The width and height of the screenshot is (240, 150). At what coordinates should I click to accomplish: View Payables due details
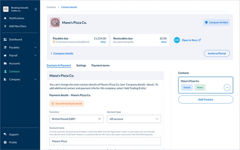(103, 42)
